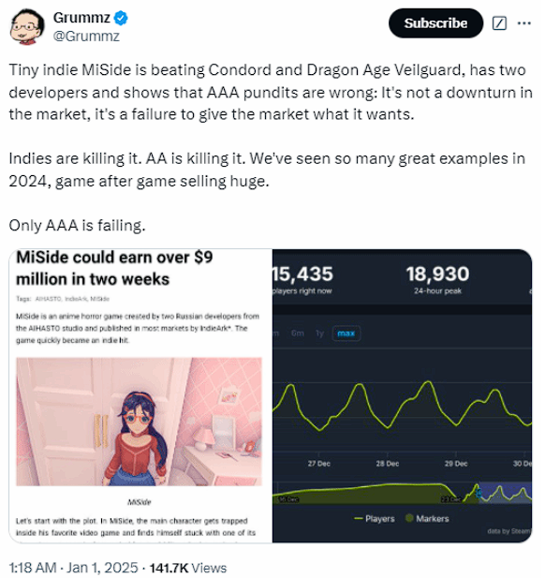The width and height of the screenshot is (560, 578).
Task: Open Grummz profile avatar picture
Action: pyautogui.click(x=27, y=26)
